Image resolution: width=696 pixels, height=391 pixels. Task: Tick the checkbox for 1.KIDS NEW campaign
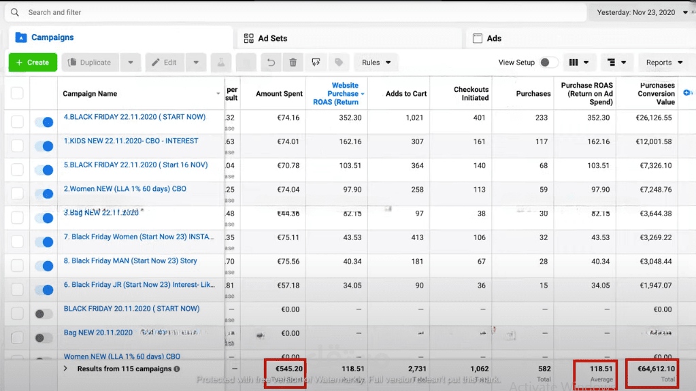17,146
